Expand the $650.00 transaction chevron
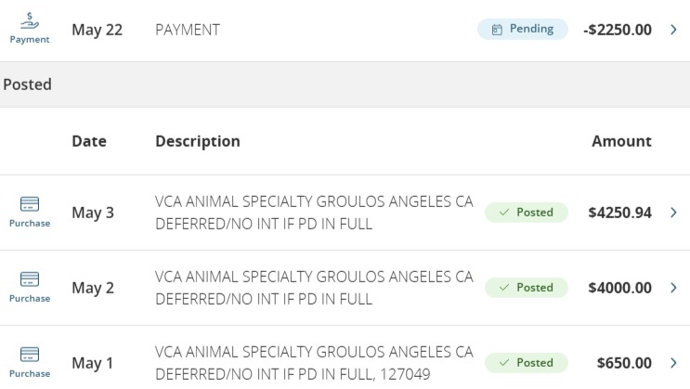 tap(673, 363)
